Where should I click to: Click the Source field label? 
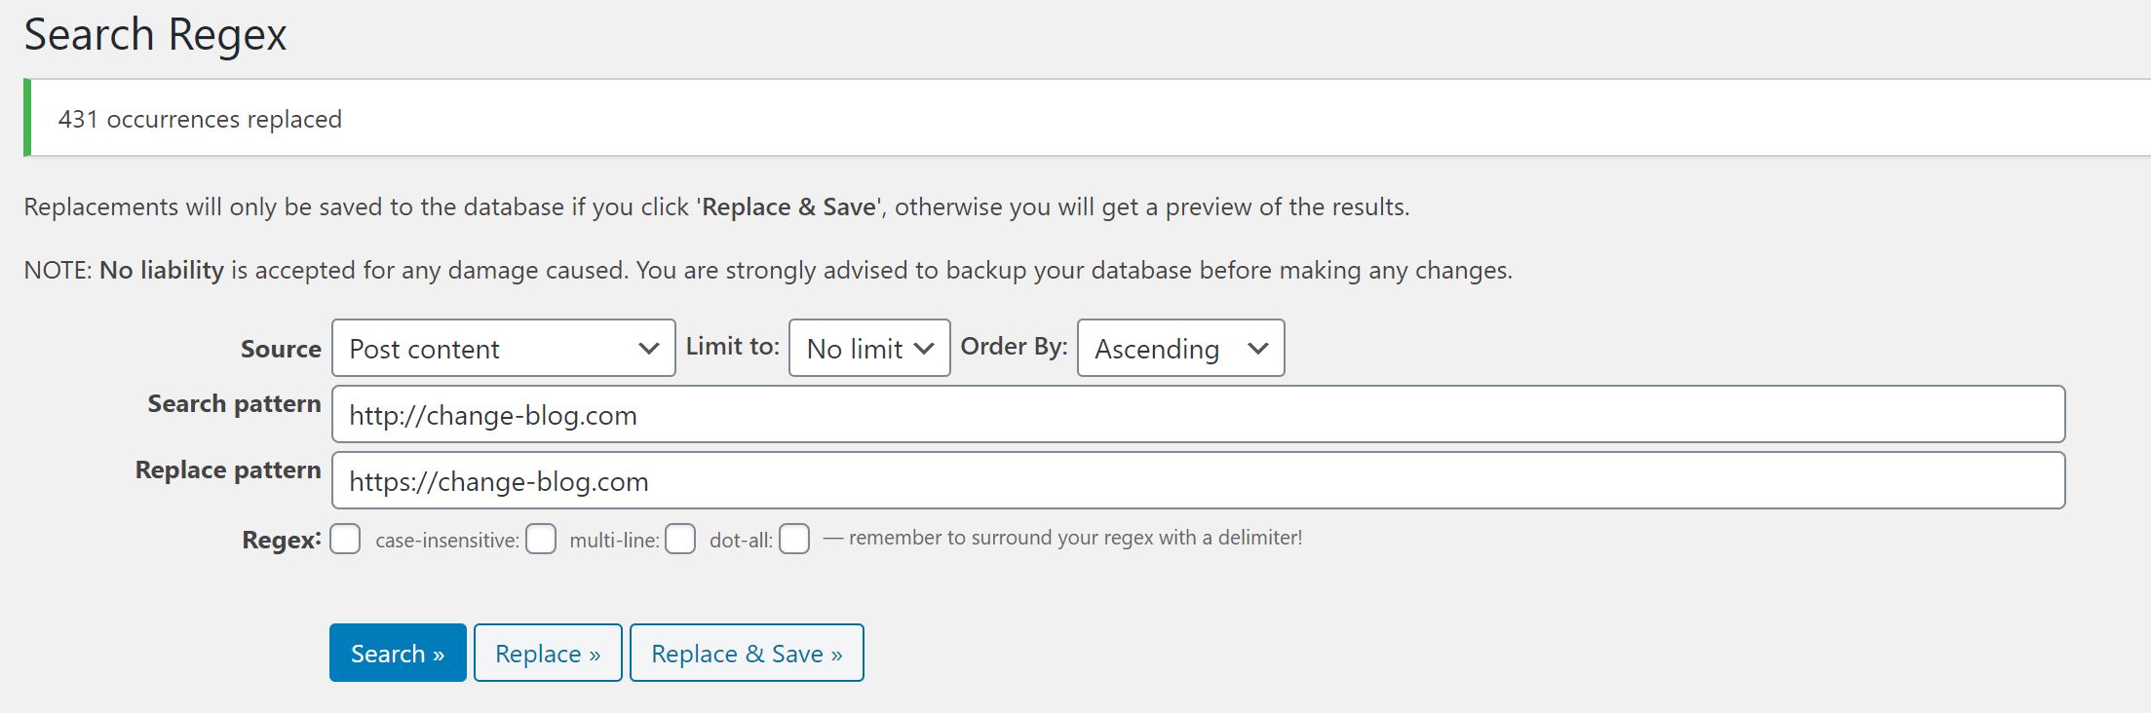[x=281, y=349]
